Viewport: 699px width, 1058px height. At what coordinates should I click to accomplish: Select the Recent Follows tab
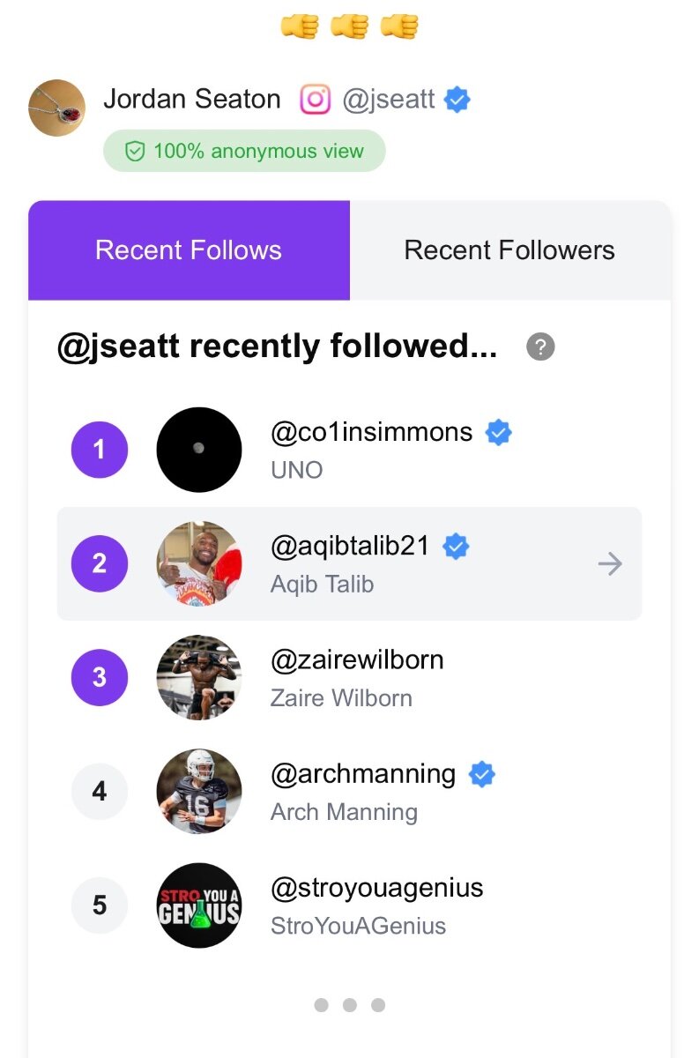189,250
